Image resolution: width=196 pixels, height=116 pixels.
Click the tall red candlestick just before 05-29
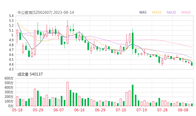35,42
